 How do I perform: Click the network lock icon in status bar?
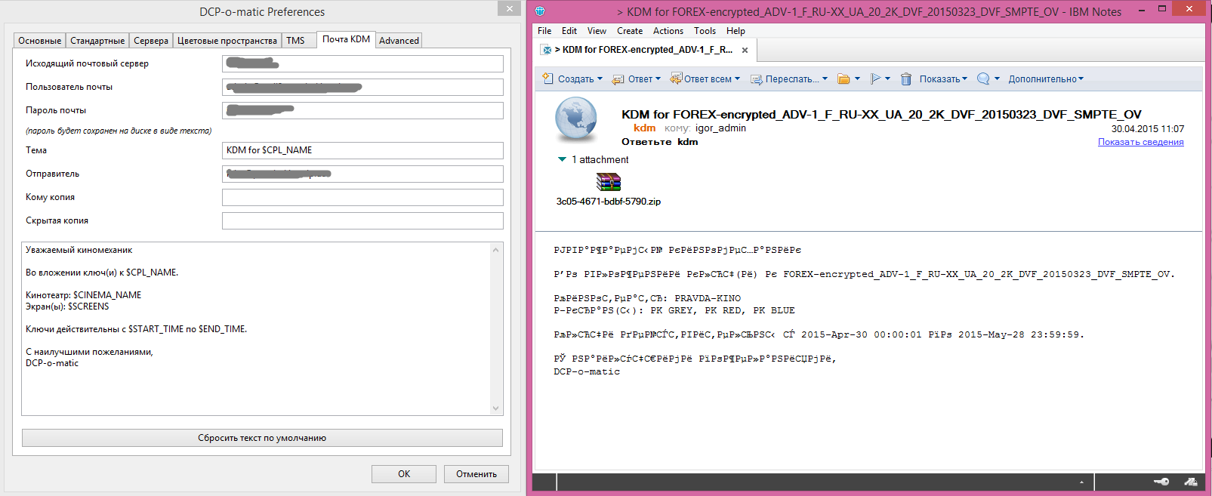tap(1190, 482)
